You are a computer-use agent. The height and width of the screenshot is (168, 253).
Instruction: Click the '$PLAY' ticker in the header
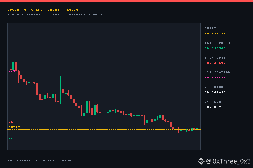37,10
